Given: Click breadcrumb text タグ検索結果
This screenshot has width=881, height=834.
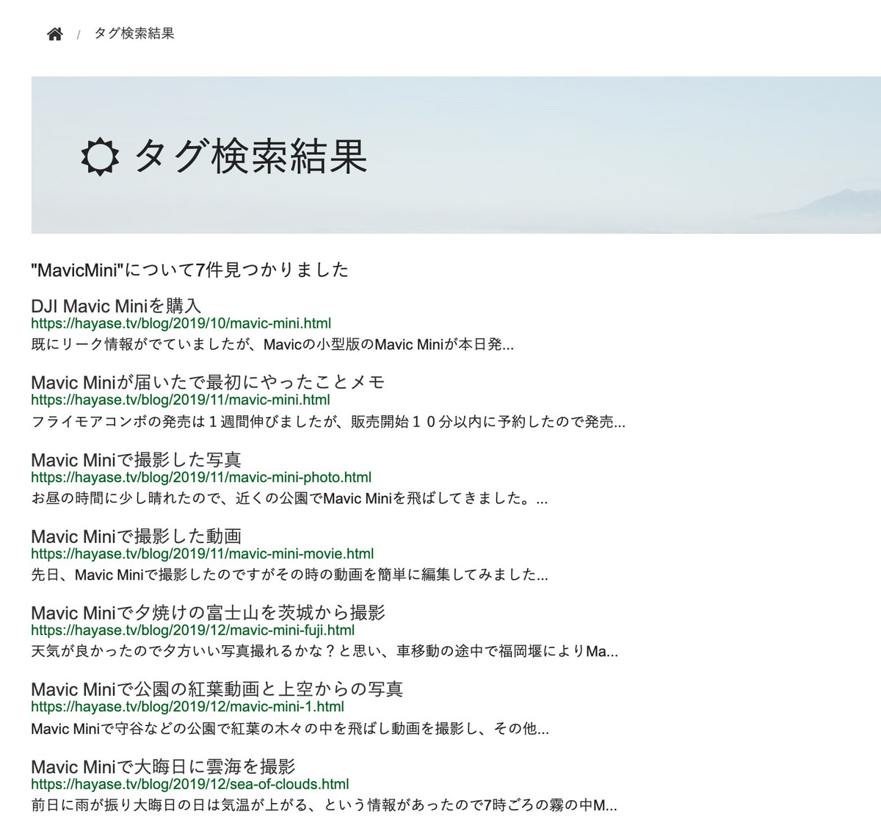Looking at the screenshot, I should coord(134,34).
